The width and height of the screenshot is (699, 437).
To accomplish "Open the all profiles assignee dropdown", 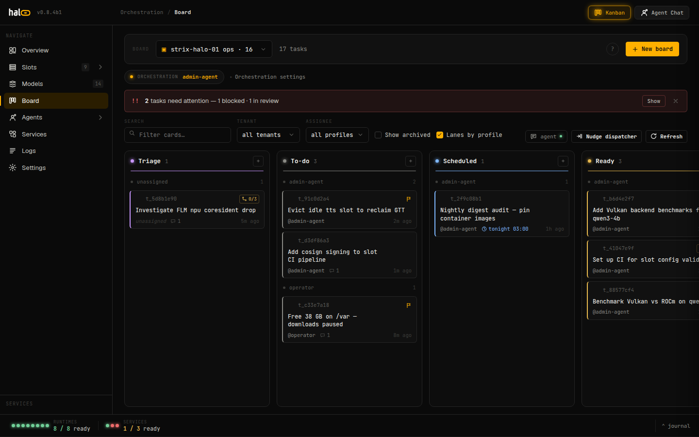I will (x=337, y=135).
